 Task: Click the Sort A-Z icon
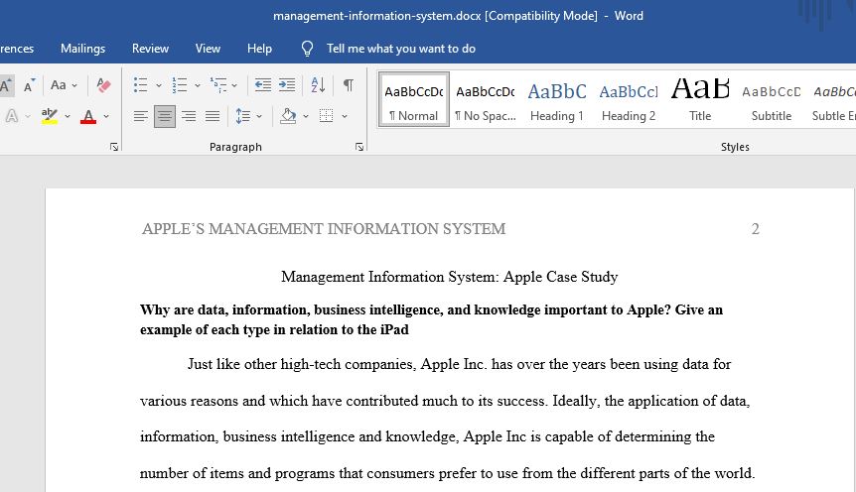(318, 85)
